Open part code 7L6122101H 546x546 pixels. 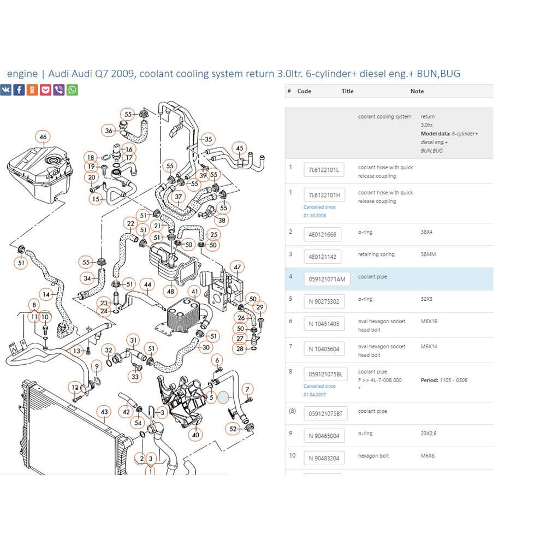tap(324, 195)
